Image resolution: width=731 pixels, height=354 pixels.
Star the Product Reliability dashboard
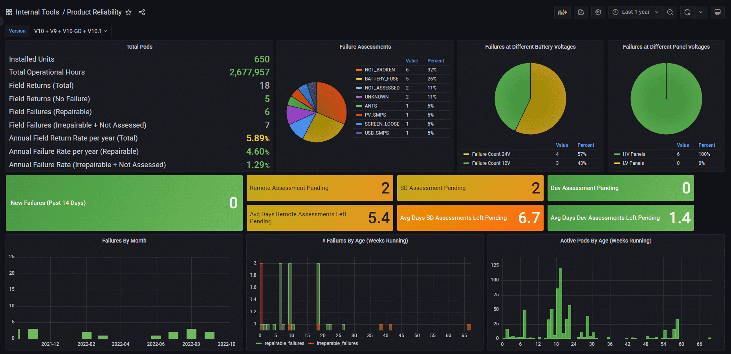[128, 12]
